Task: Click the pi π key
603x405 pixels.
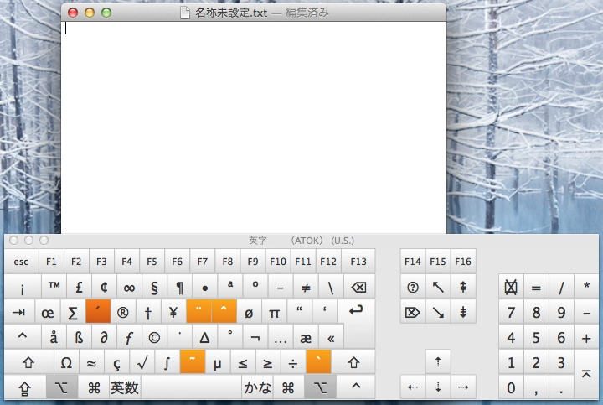Action: (x=274, y=312)
